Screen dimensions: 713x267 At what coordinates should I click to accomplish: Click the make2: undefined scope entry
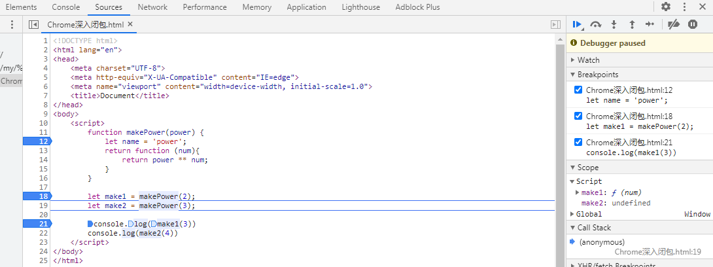(616, 203)
